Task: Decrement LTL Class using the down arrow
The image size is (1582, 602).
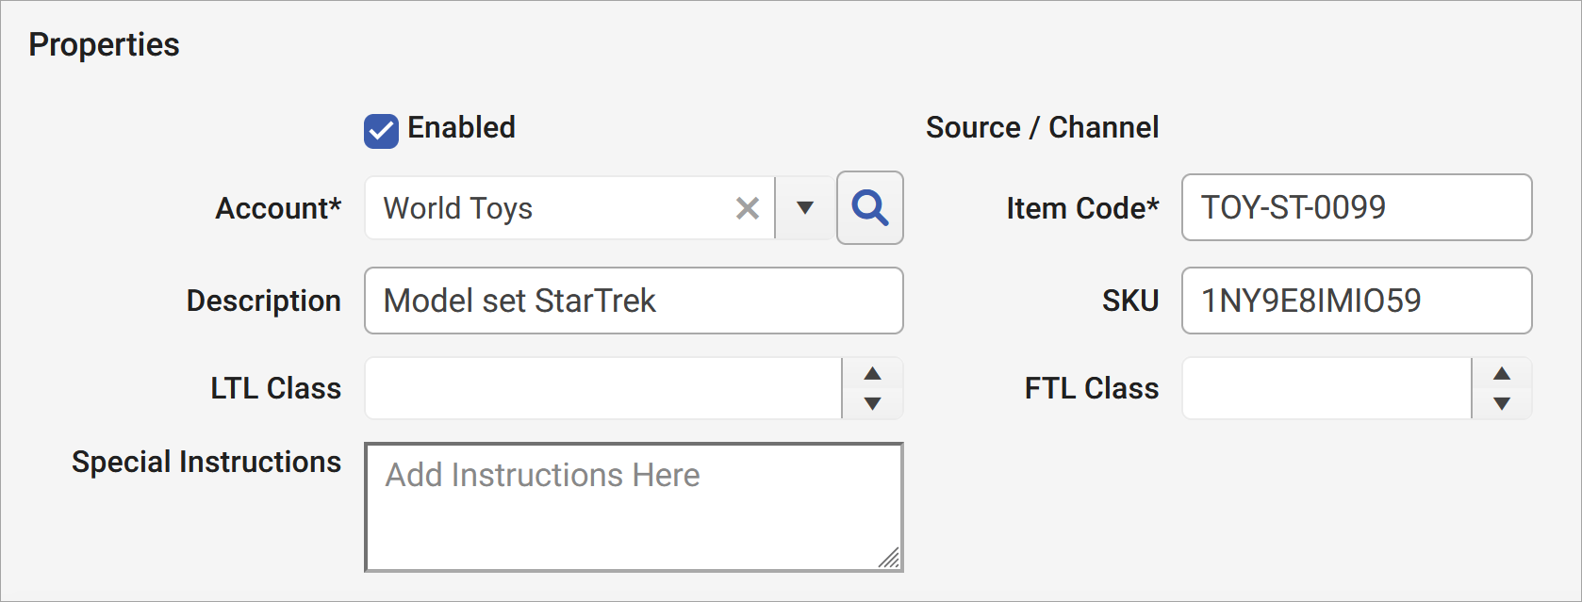Action: pyautogui.click(x=872, y=403)
